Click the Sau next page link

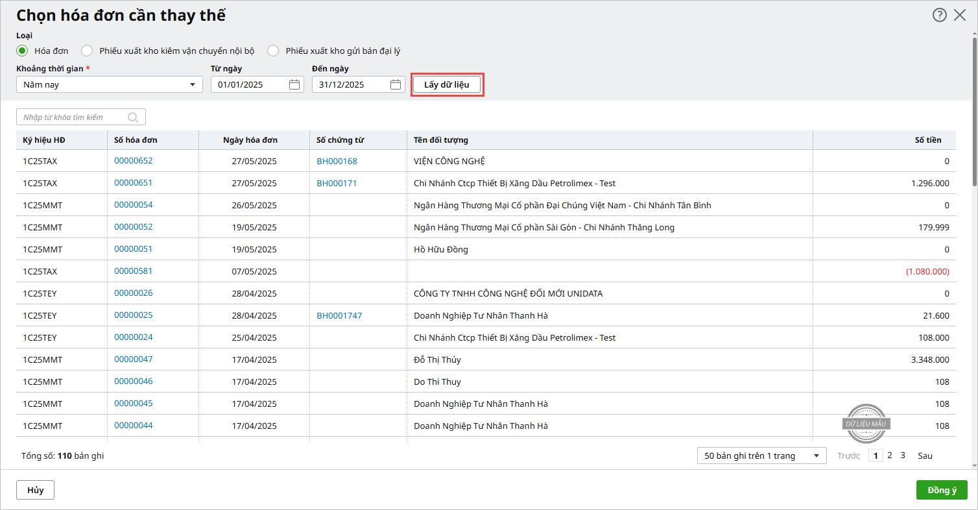pos(925,455)
